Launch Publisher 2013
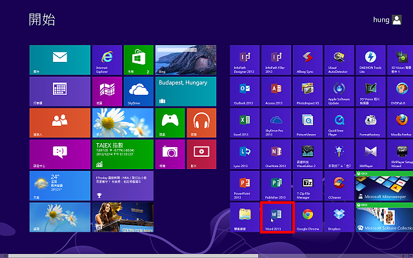Image resolution: width=413 pixels, height=258 pixels. coord(276,186)
